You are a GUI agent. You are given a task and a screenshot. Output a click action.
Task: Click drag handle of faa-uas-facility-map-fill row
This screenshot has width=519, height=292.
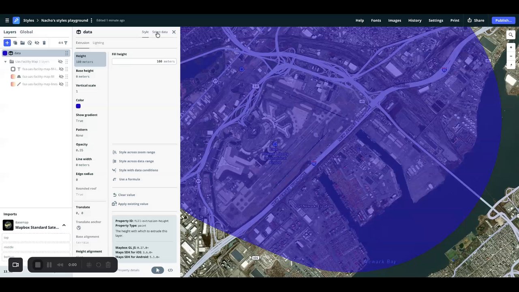click(x=66, y=77)
